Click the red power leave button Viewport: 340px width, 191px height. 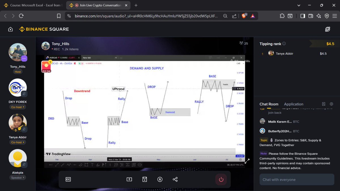point(221,179)
